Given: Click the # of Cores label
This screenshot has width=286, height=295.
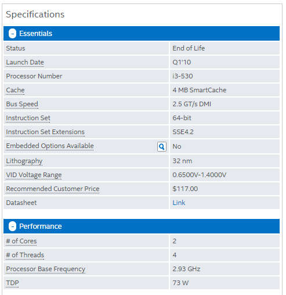Looking at the screenshot, I should [x=21, y=241].
